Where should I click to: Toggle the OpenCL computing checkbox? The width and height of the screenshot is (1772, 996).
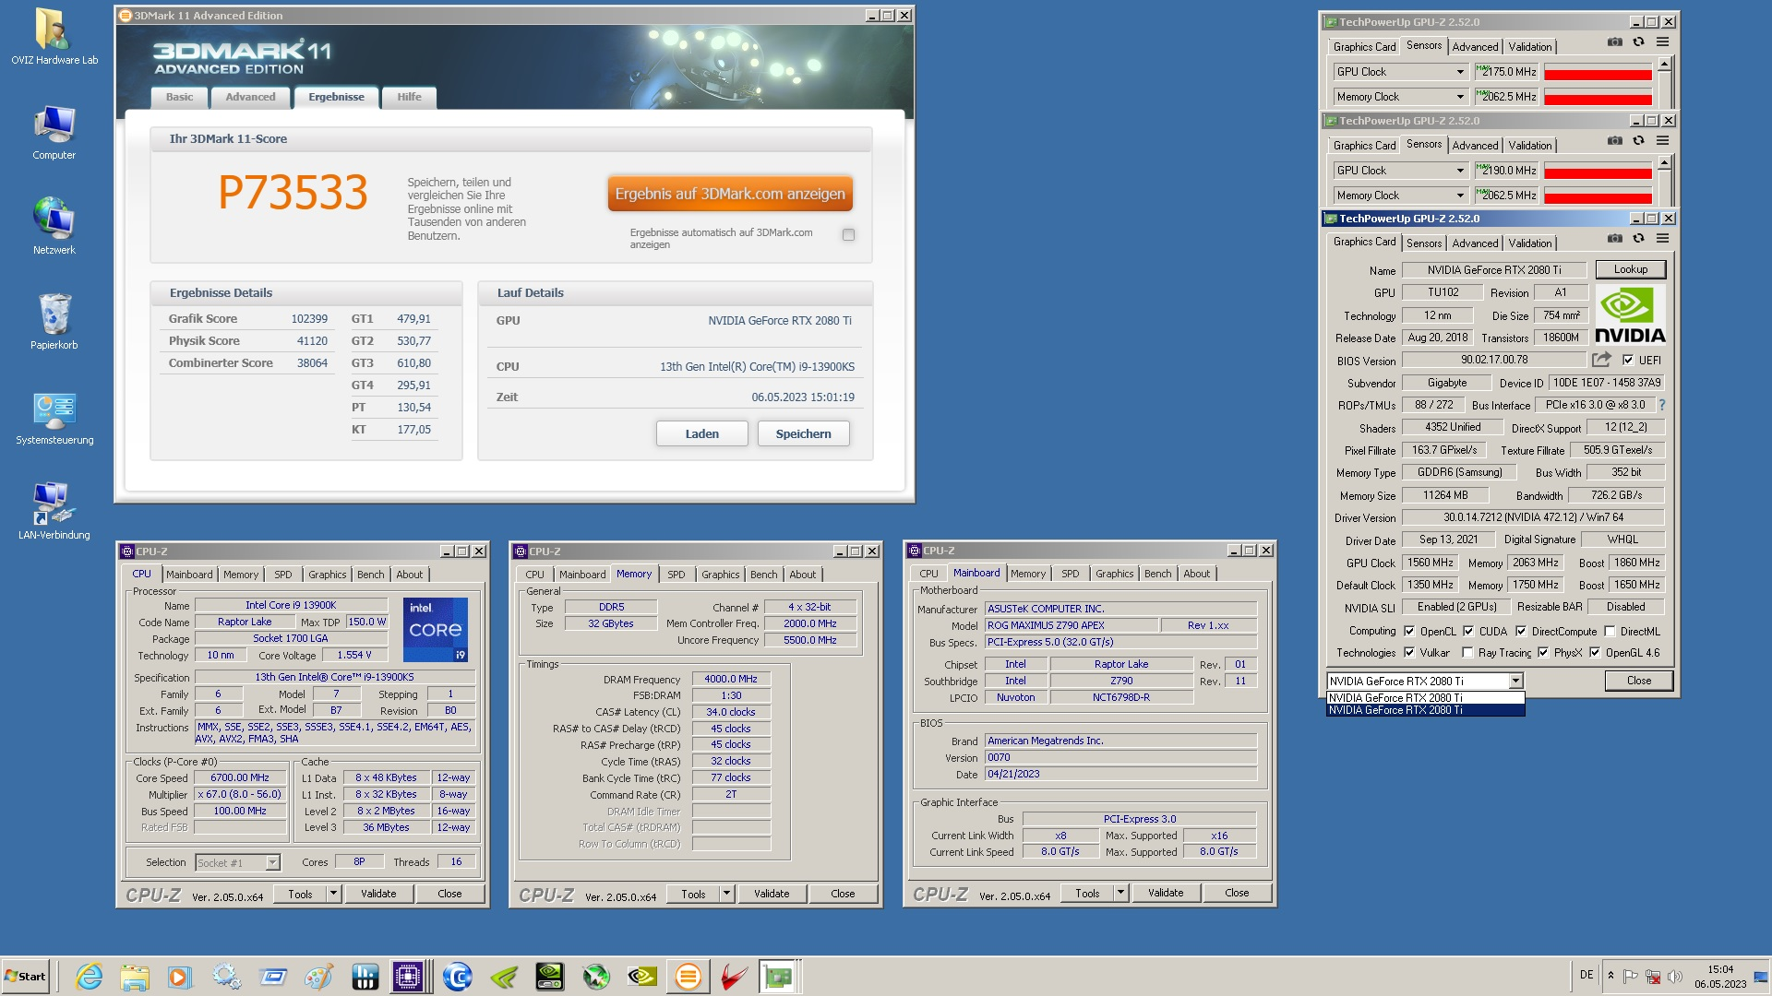[1409, 632]
